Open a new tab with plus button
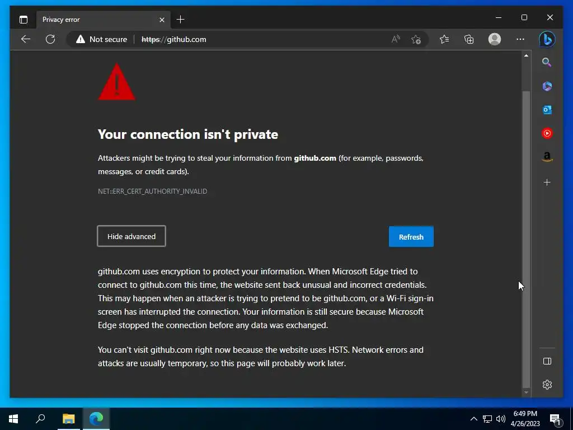573x430 pixels. 180,20
